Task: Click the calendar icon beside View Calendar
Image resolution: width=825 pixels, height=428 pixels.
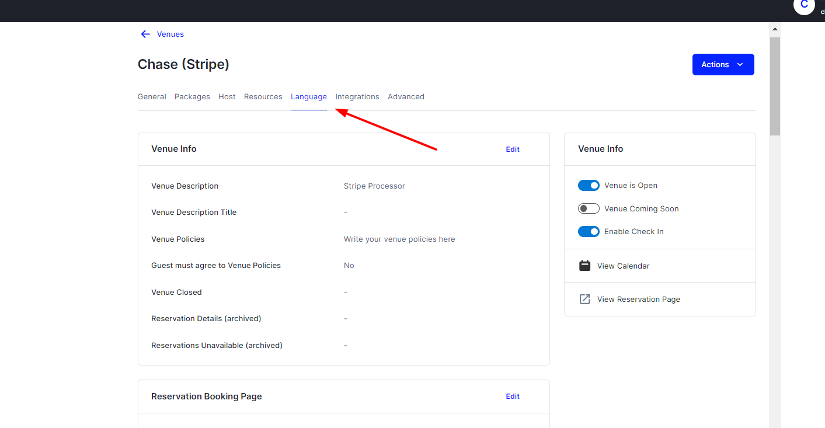Action: (x=584, y=265)
